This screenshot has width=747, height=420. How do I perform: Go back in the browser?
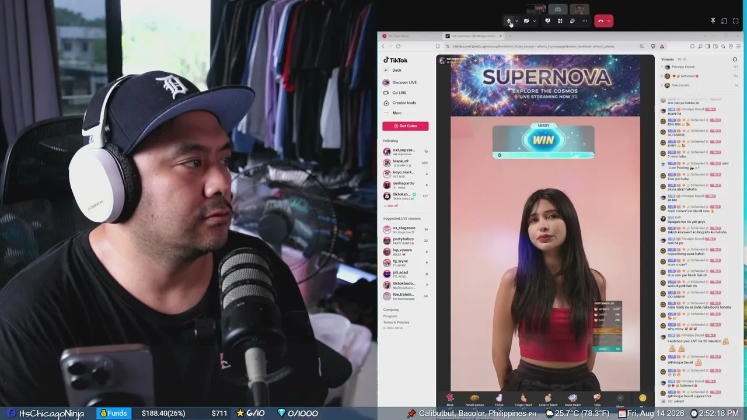[383, 46]
